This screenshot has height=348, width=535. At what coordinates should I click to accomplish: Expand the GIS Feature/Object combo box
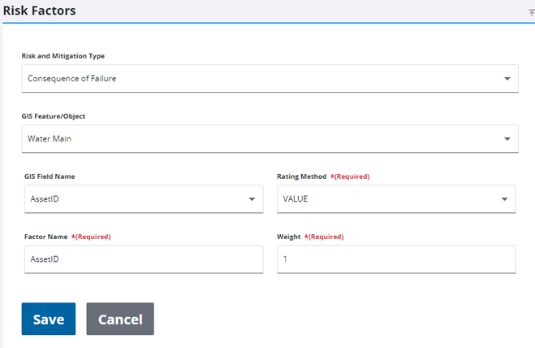[x=269, y=138]
